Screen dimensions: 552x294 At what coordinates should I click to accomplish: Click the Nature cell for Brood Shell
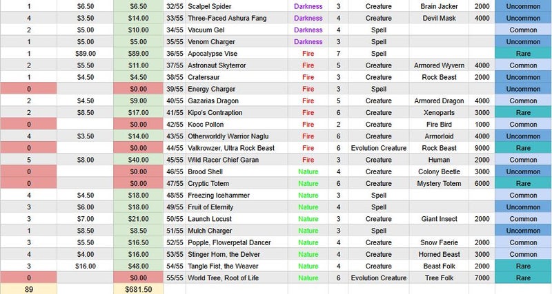pos(308,171)
